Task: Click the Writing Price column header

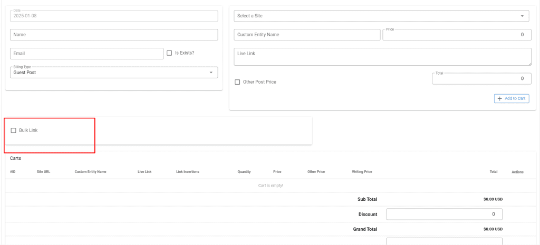Action: (x=362, y=172)
